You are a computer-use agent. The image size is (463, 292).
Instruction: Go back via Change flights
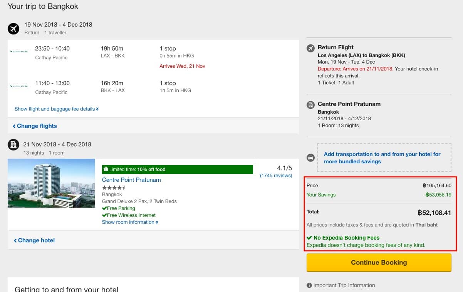click(35, 126)
